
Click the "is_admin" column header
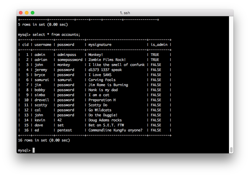pos(159,45)
